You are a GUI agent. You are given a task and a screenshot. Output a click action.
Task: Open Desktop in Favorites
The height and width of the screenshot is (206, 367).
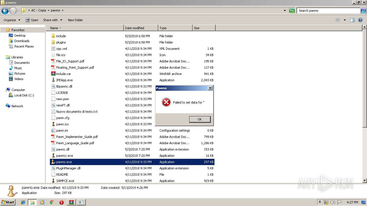pos(20,35)
